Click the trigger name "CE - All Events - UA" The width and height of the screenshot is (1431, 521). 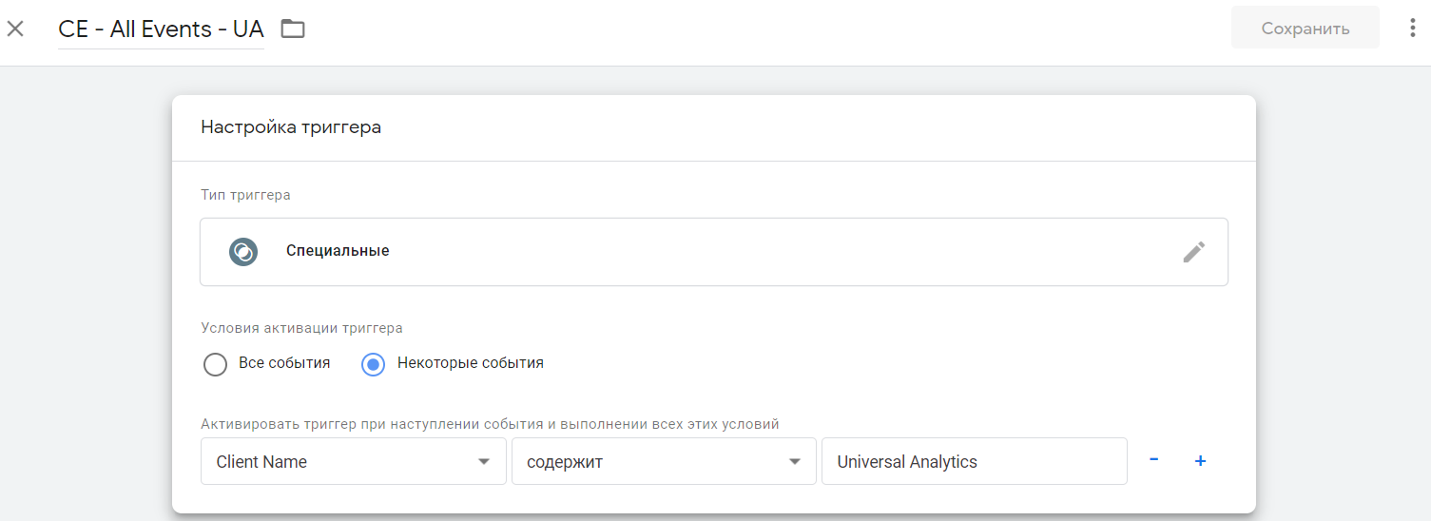pyautogui.click(x=161, y=29)
